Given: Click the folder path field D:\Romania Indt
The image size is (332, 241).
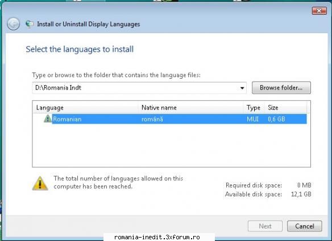Looking at the screenshot, I should point(139,88).
